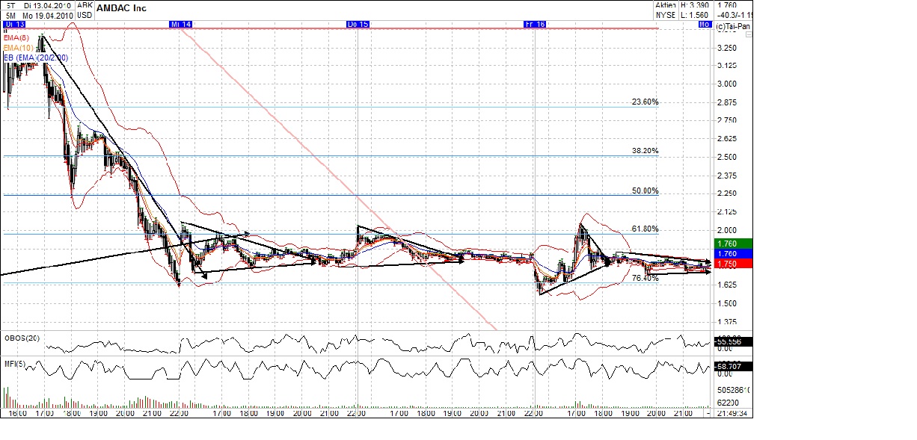The height and width of the screenshot is (440, 917).
Task: Click the USD currency cell
Action: pos(85,14)
